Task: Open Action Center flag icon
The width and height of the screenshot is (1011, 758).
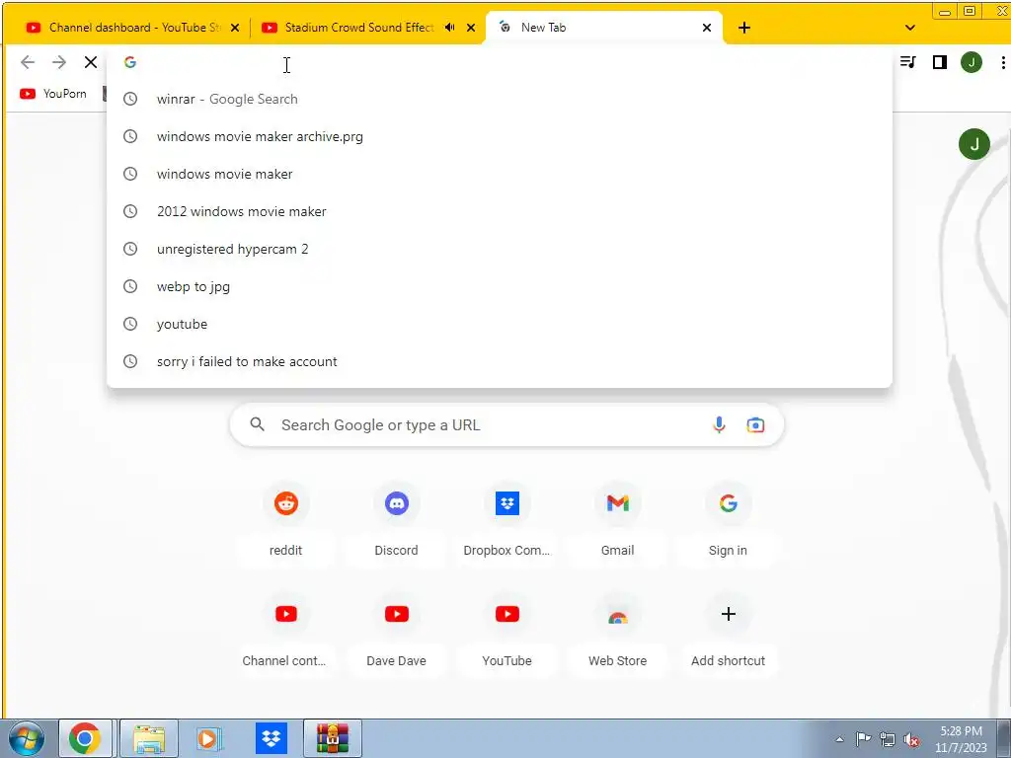Action: (x=863, y=738)
